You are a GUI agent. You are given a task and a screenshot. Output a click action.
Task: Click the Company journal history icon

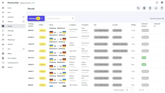coord(3,63)
